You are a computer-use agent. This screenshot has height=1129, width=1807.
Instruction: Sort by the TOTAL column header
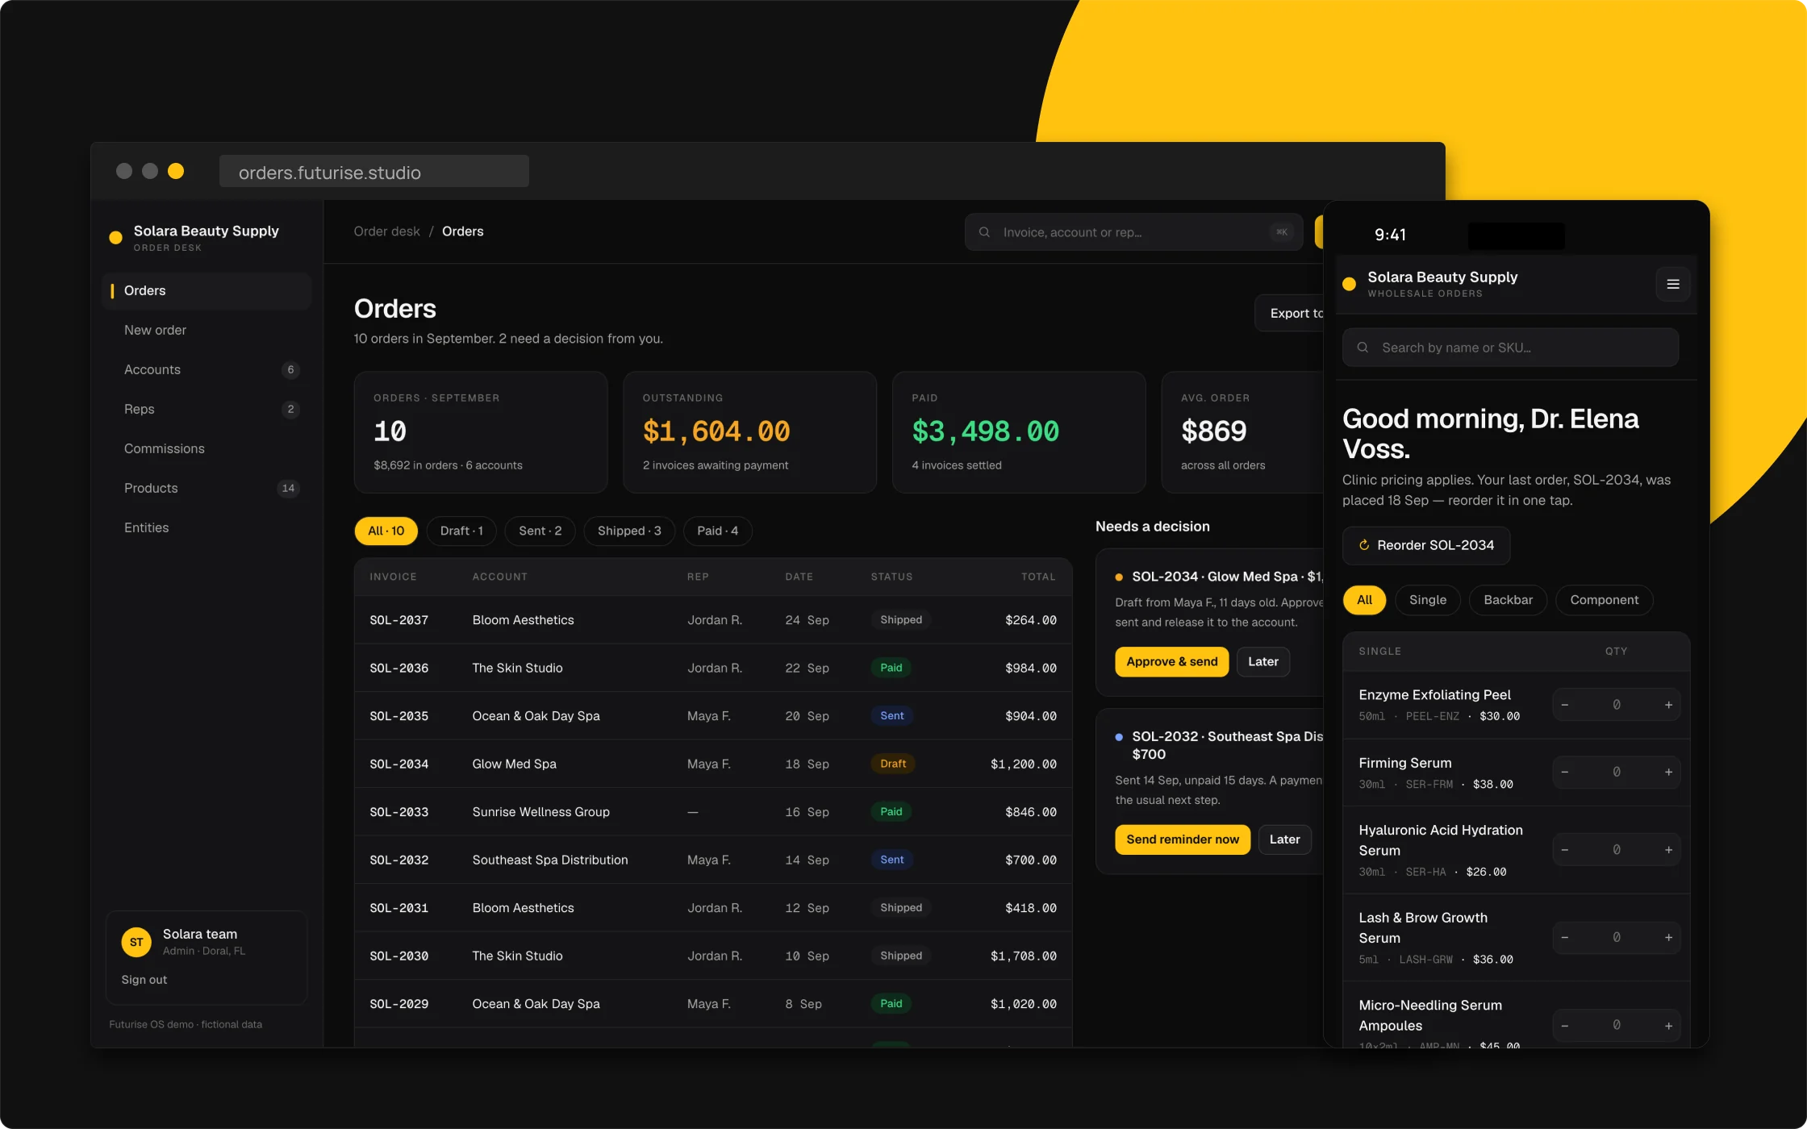(1037, 577)
